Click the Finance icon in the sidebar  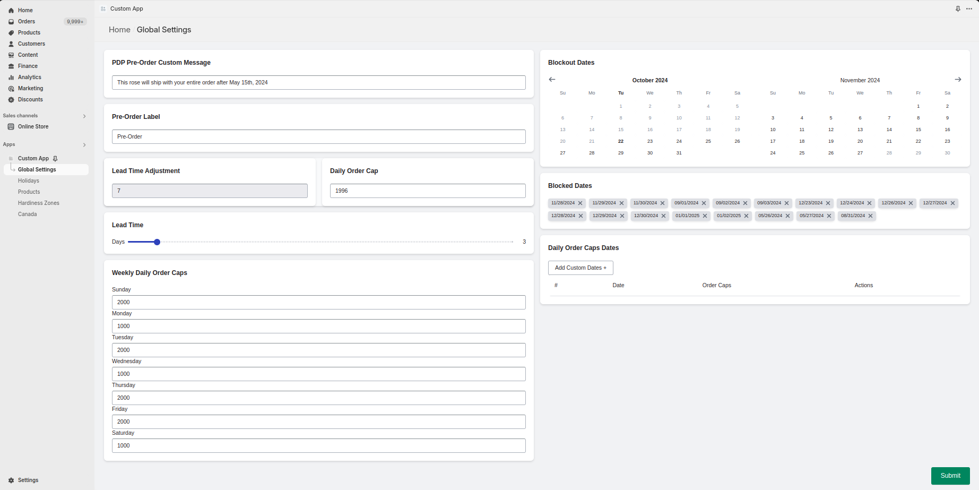[x=12, y=66]
